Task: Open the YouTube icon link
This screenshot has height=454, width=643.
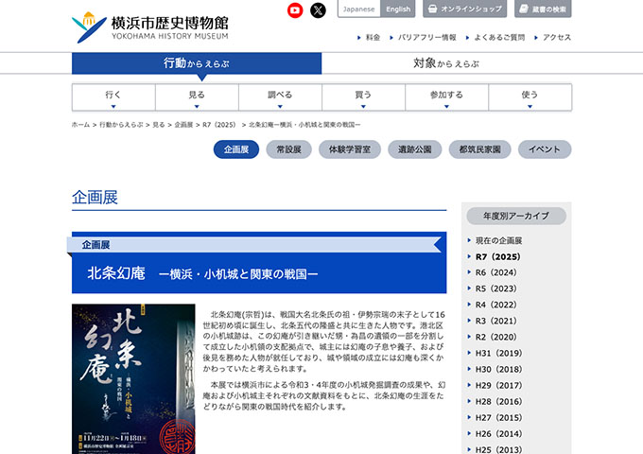Action: coord(295,10)
